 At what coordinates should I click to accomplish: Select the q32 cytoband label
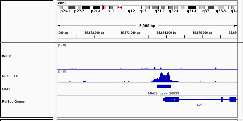pos(206,11)
